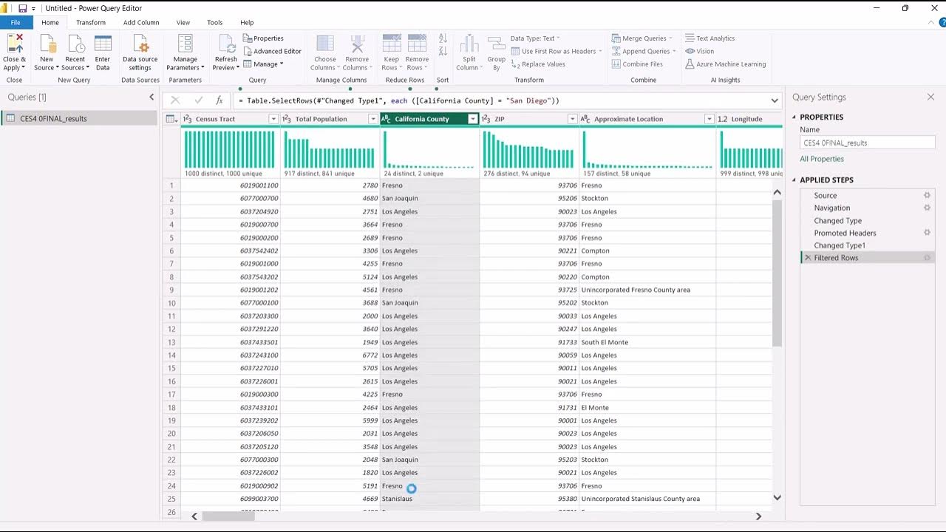Sort ascending with A-Z icon
The width and height of the screenshot is (946, 532).
pos(443,38)
